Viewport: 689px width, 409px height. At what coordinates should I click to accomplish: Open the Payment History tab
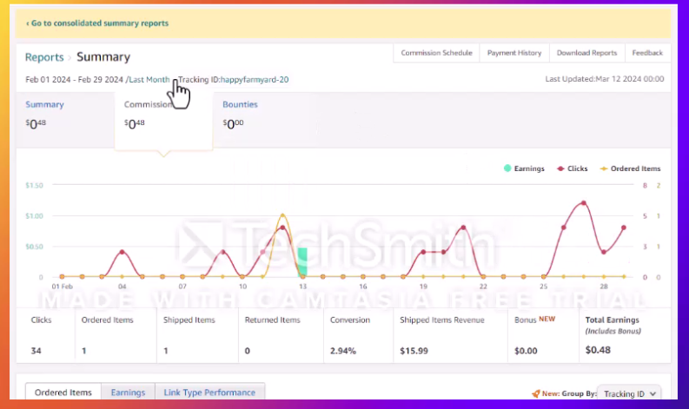coord(514,53)
